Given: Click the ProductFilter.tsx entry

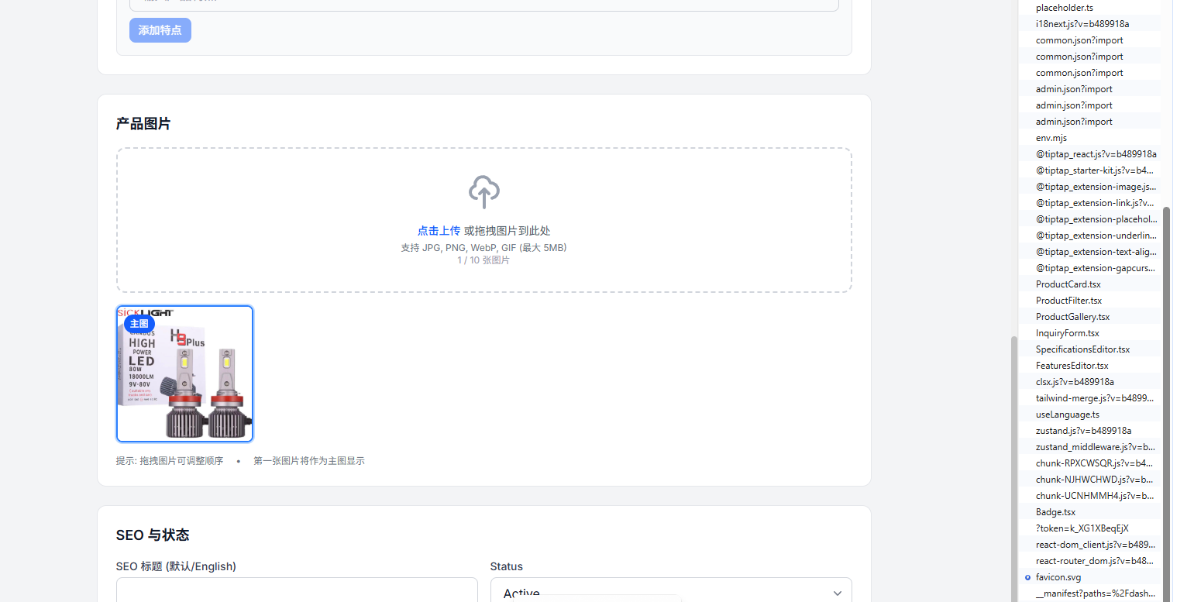Looking at the screenshot, I should (x=1068, y=301).
